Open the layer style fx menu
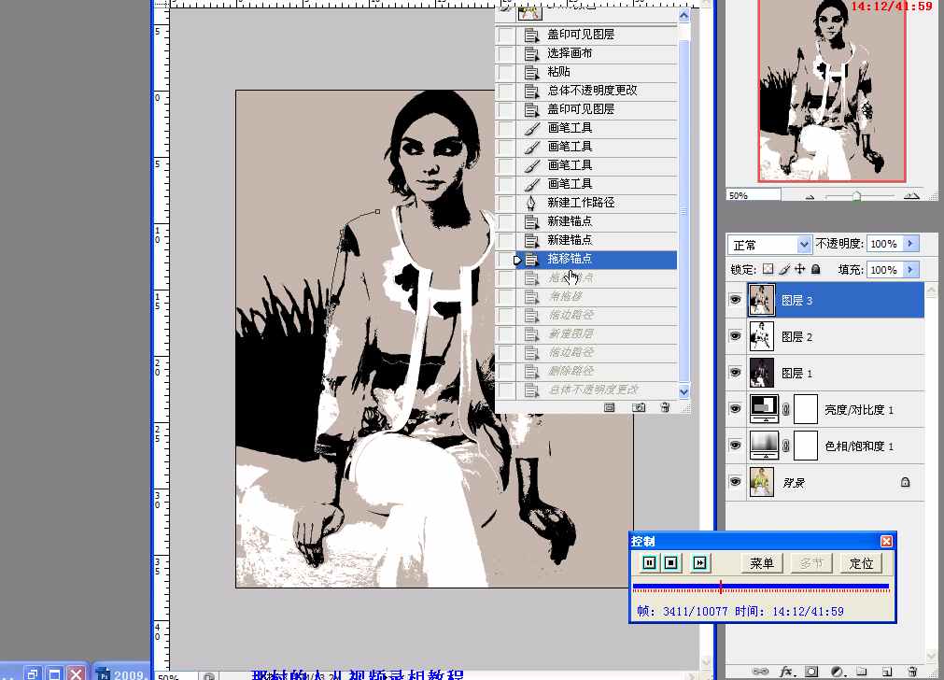Screen dimensions: 944x680 click(786, 671)
